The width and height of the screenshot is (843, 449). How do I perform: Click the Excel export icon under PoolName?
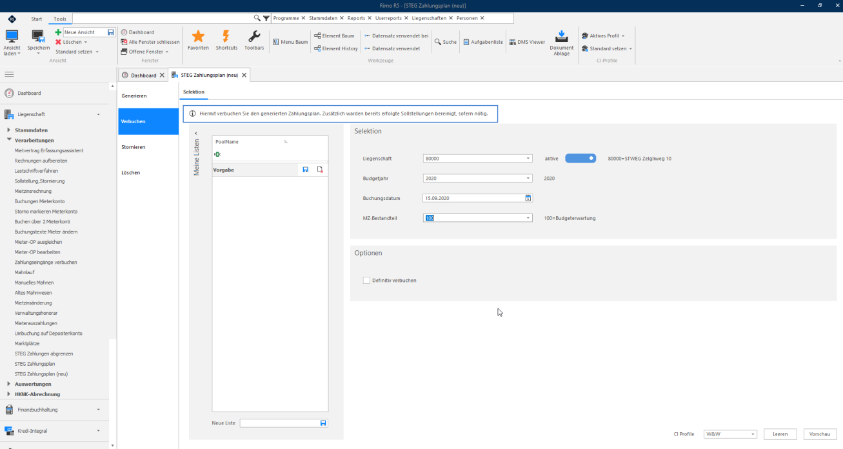(x=217, y=154)
